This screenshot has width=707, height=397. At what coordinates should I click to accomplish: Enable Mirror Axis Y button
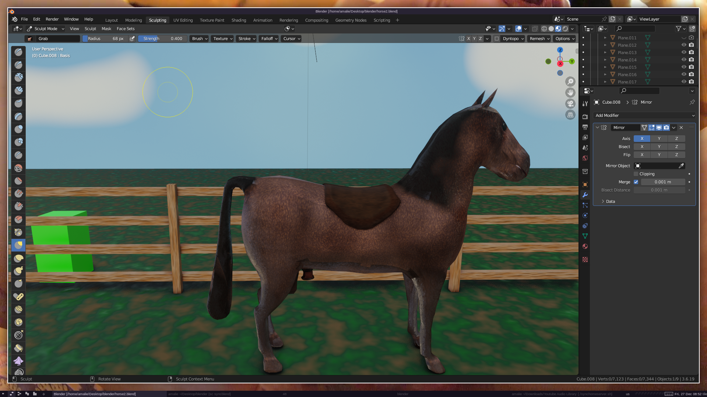pyautogui.click(x=659, y=139)
